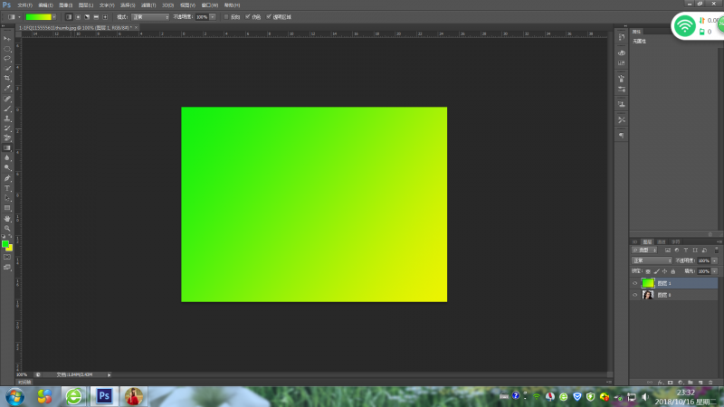Image resolution: width=724 pixels, height=407 pixels.
Task: Hide the gradient layer 图层 1
Action: coord(634,283)
